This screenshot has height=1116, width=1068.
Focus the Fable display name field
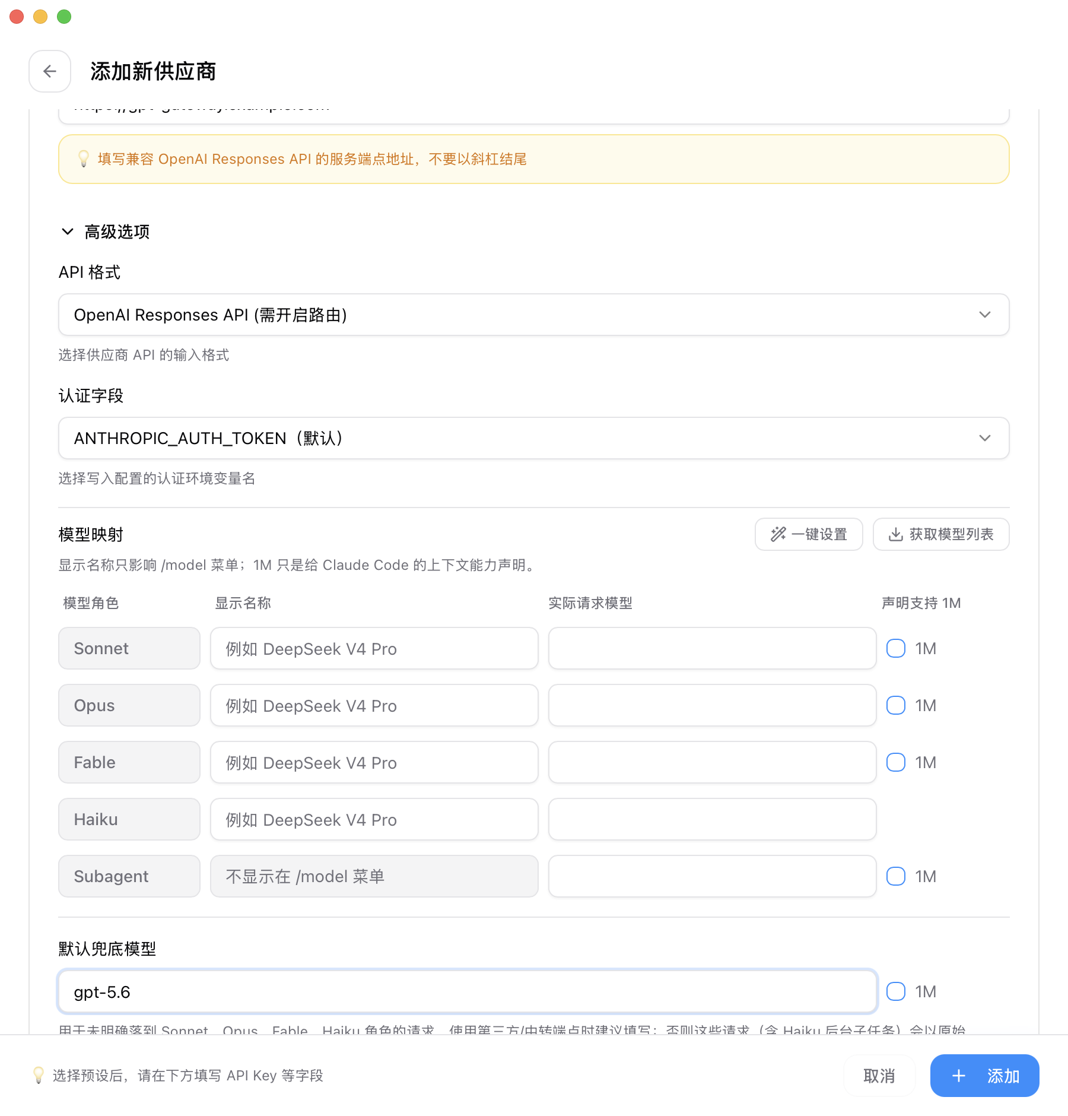[374, 762]
